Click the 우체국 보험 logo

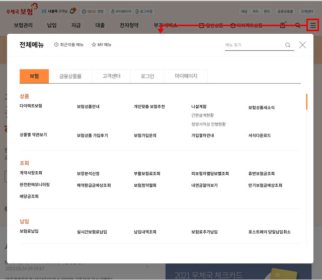22,10
